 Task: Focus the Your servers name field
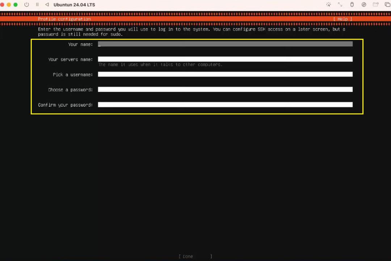point(225,59)
